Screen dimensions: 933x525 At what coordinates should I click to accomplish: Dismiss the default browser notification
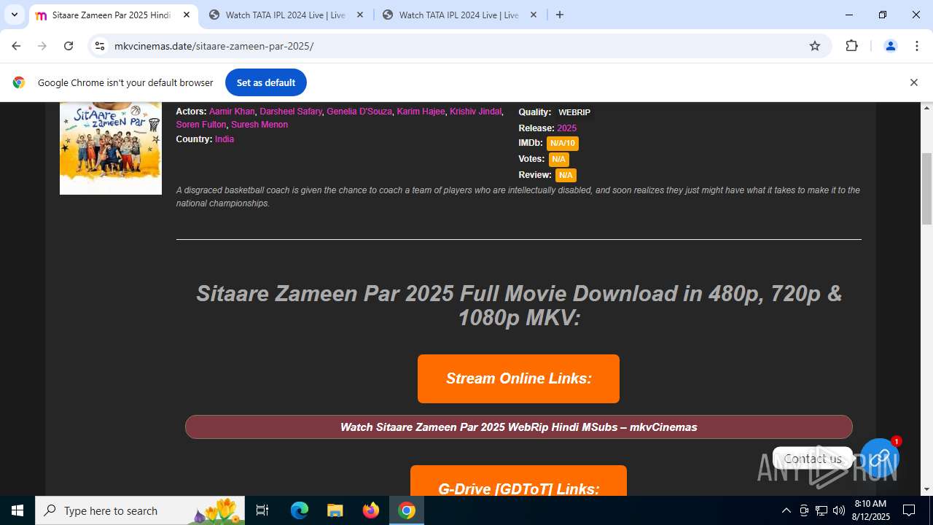(913, 82)
